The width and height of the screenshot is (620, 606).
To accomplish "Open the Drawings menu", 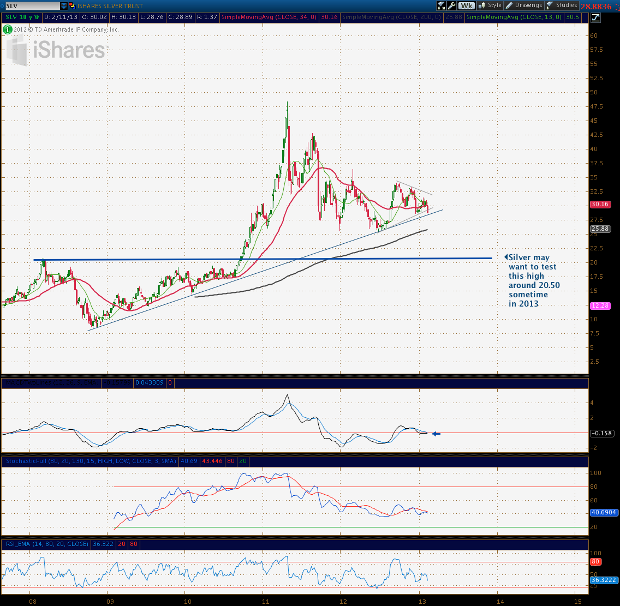I will point(524,5).
